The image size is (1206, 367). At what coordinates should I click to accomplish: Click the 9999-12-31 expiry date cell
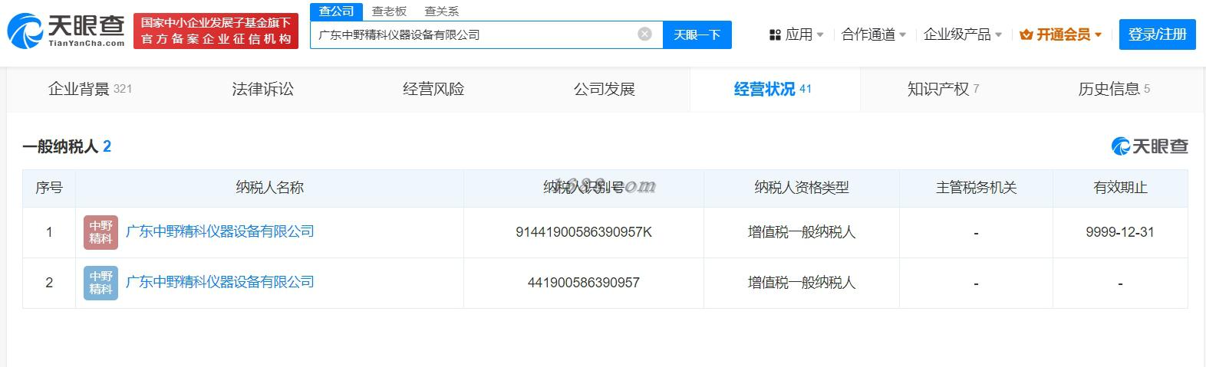click(x=1120, y=232)
